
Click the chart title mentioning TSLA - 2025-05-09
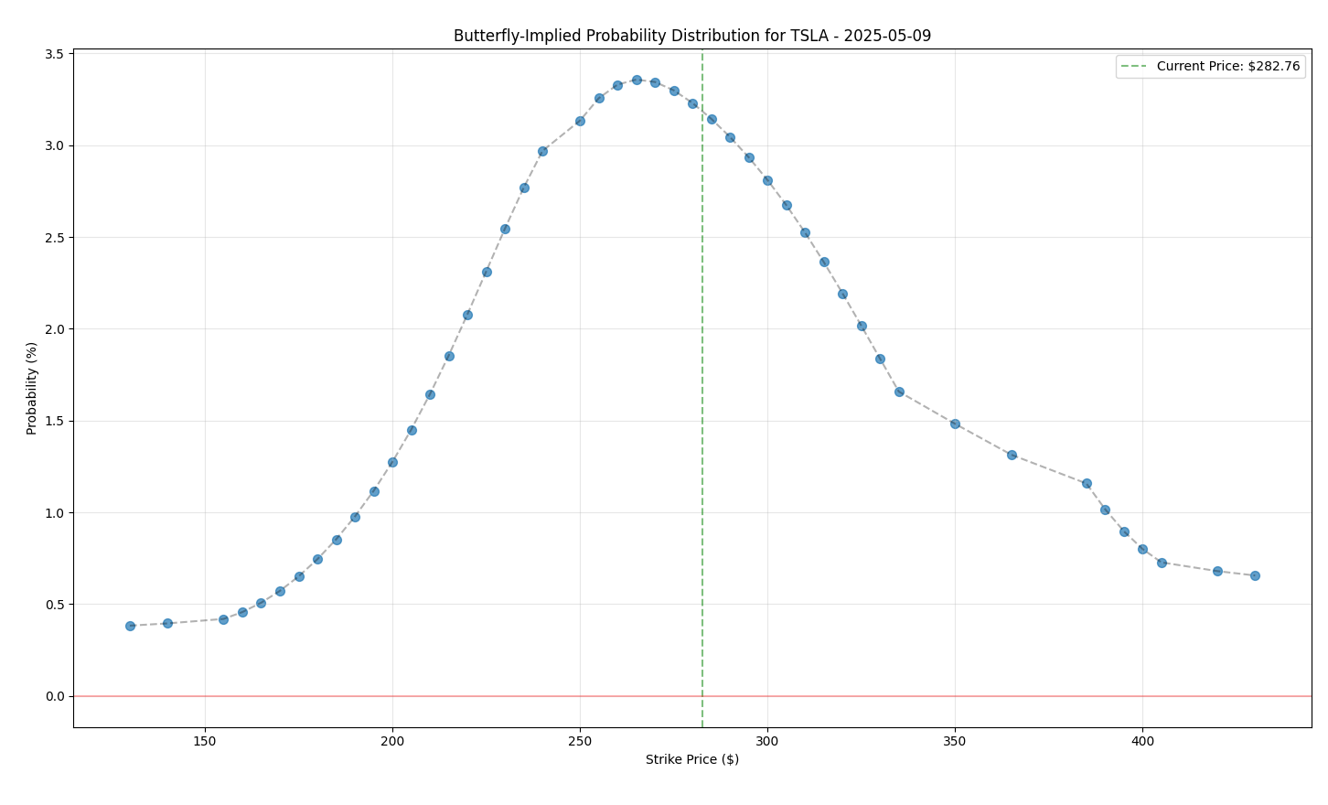(692, 36)
